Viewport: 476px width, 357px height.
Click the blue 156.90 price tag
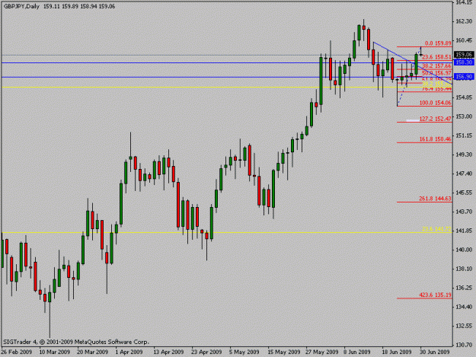(x=464, y=77)
